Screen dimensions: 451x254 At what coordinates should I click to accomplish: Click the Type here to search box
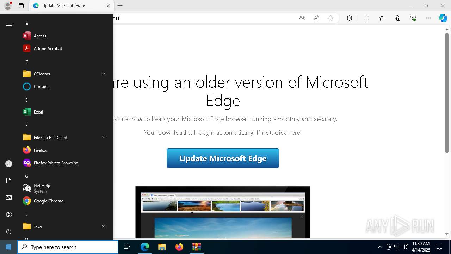pyautogui.click(x=68, y=247)
